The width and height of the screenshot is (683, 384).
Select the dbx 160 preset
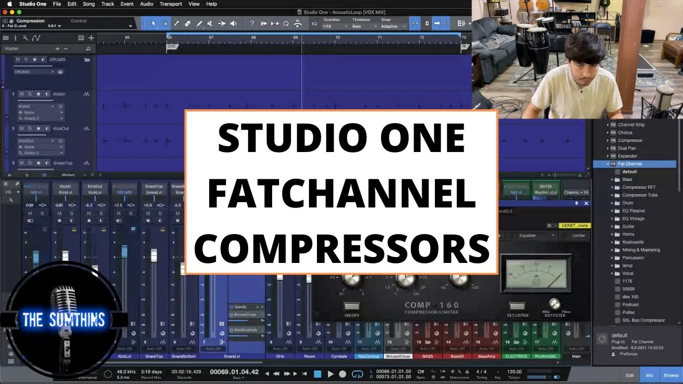point(631,297)
